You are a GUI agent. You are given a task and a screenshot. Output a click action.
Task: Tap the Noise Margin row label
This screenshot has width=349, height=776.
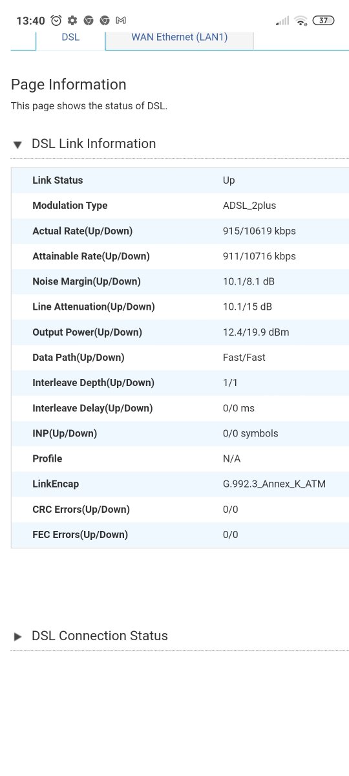pos(87,281)
